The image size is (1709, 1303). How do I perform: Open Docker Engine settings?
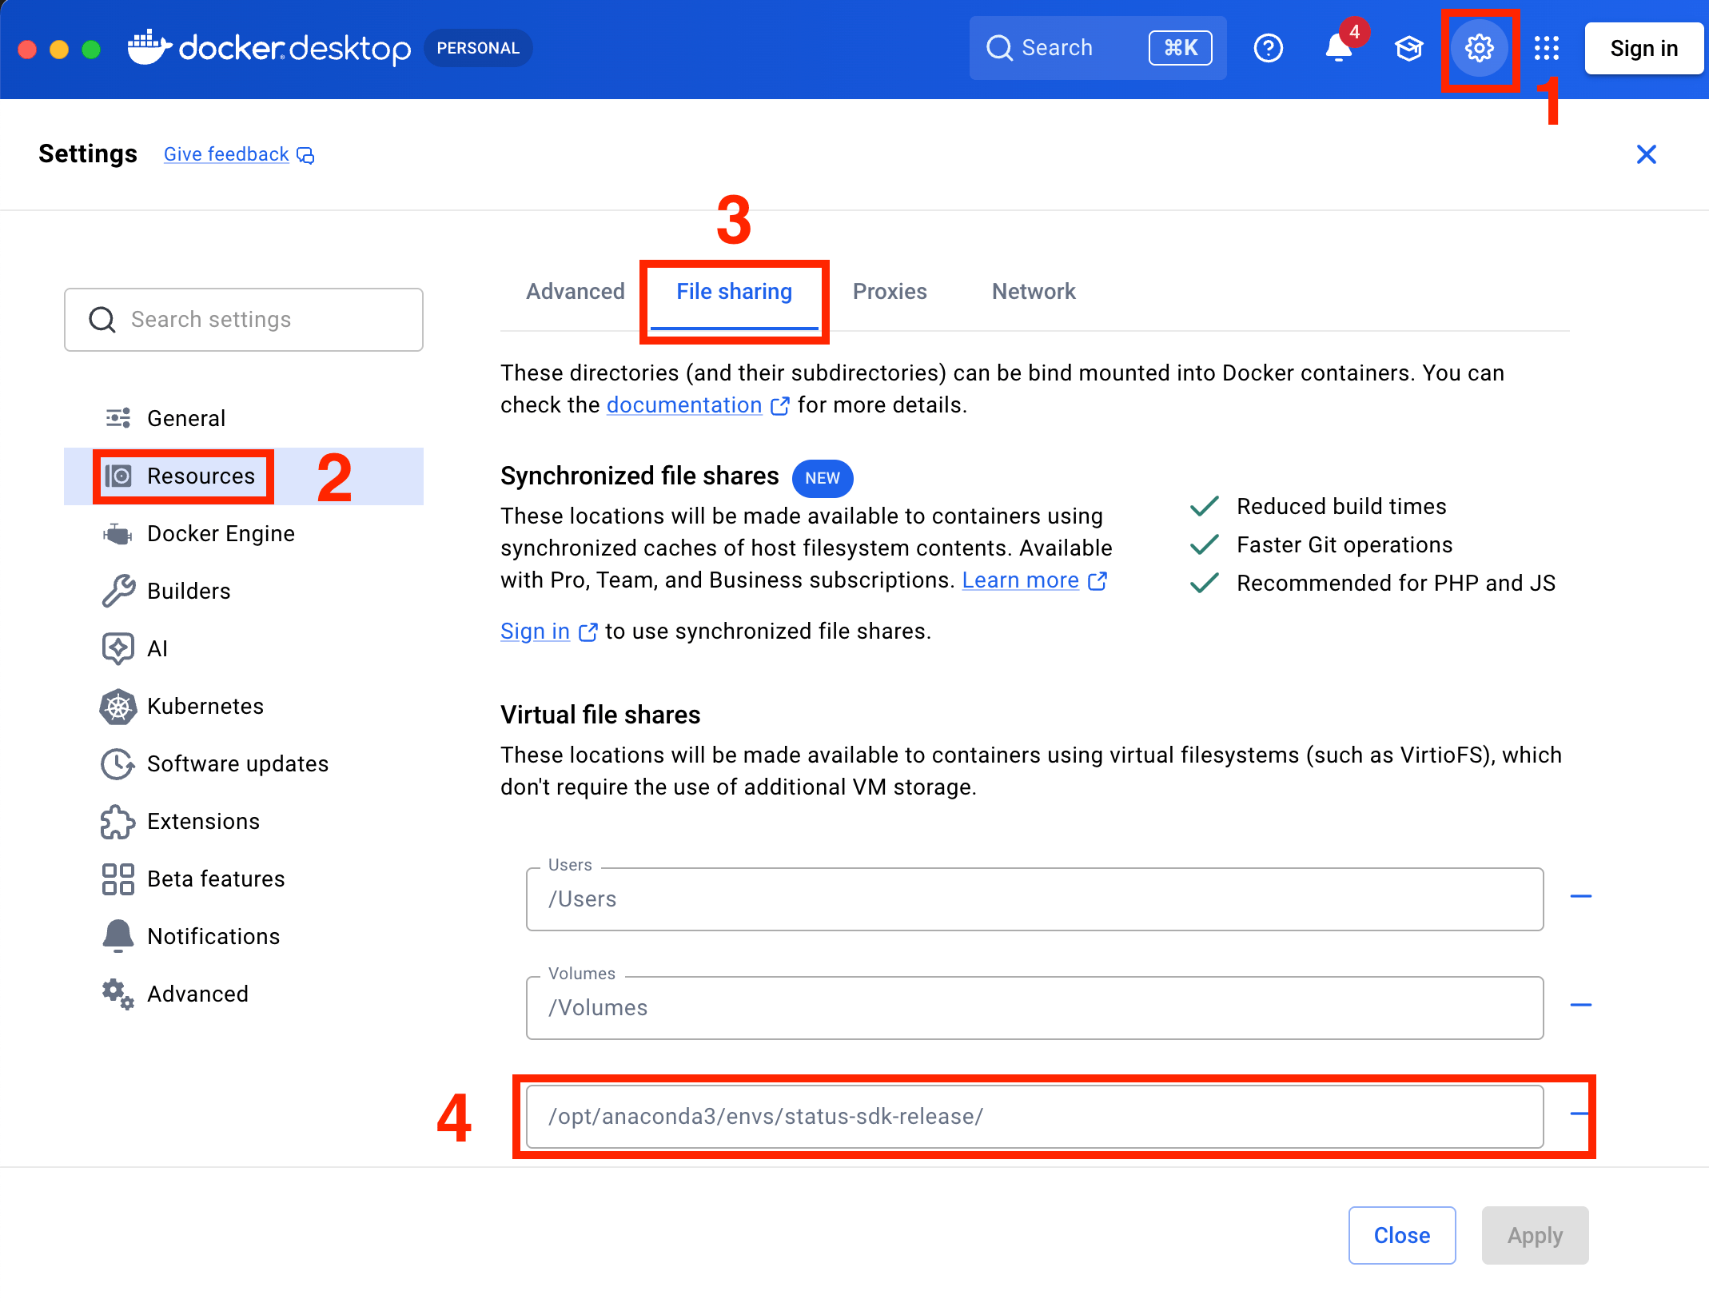click(x=243, y=534)
